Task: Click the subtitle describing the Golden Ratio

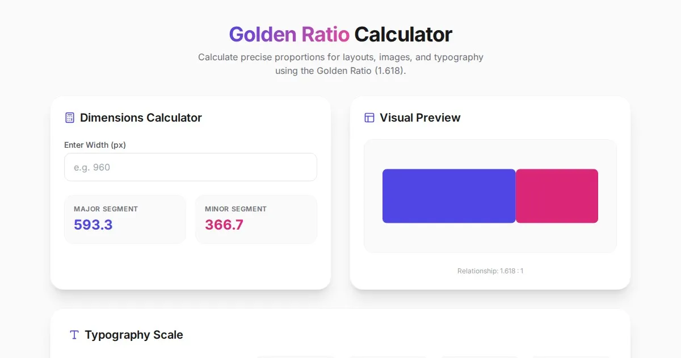Action: click(340, 64)
